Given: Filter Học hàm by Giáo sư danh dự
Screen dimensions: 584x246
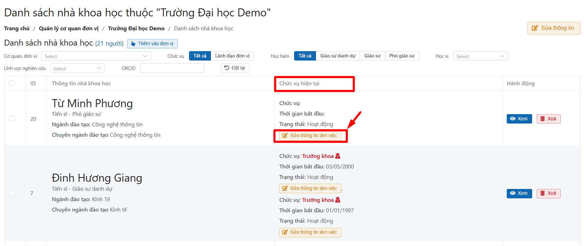Looking at the screenshot, I should [338, 56].
